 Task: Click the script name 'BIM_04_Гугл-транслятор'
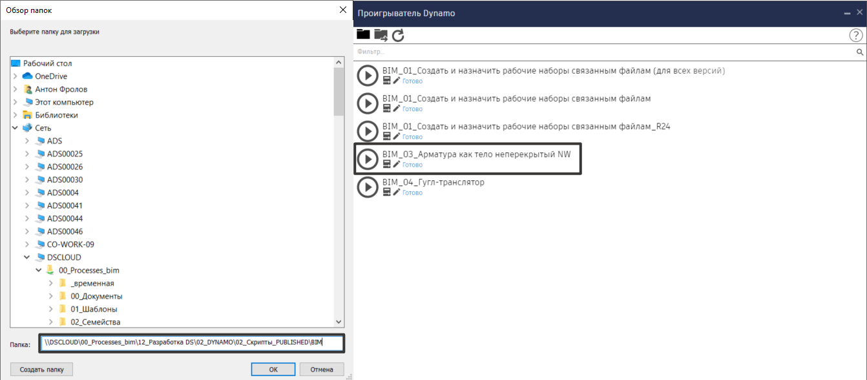pyautogui.click(x=433, y=182)
